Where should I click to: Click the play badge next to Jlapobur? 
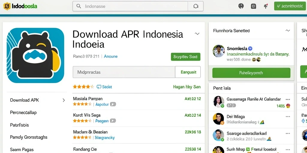pyautogui.click(x=113, y=104)
